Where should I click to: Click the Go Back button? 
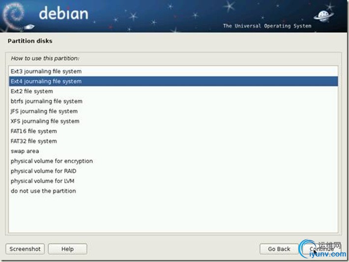click(x=279, y=249)
